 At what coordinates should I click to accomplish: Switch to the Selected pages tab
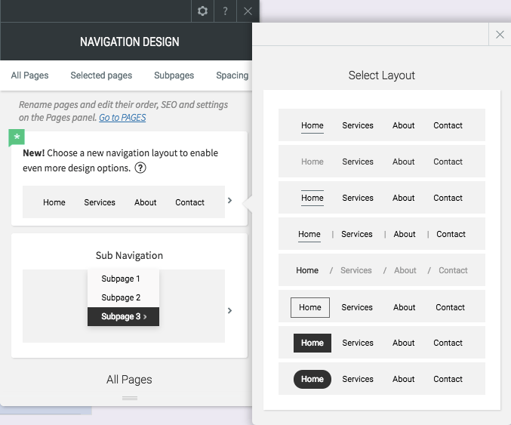tap(101, 75)
